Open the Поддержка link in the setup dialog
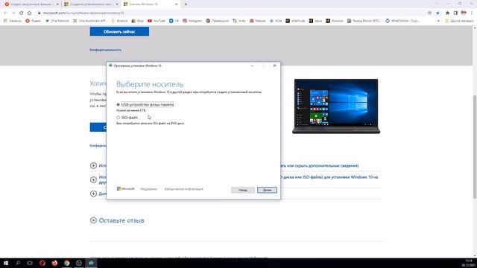Screen dimensions: 477x268 (148, 189)
